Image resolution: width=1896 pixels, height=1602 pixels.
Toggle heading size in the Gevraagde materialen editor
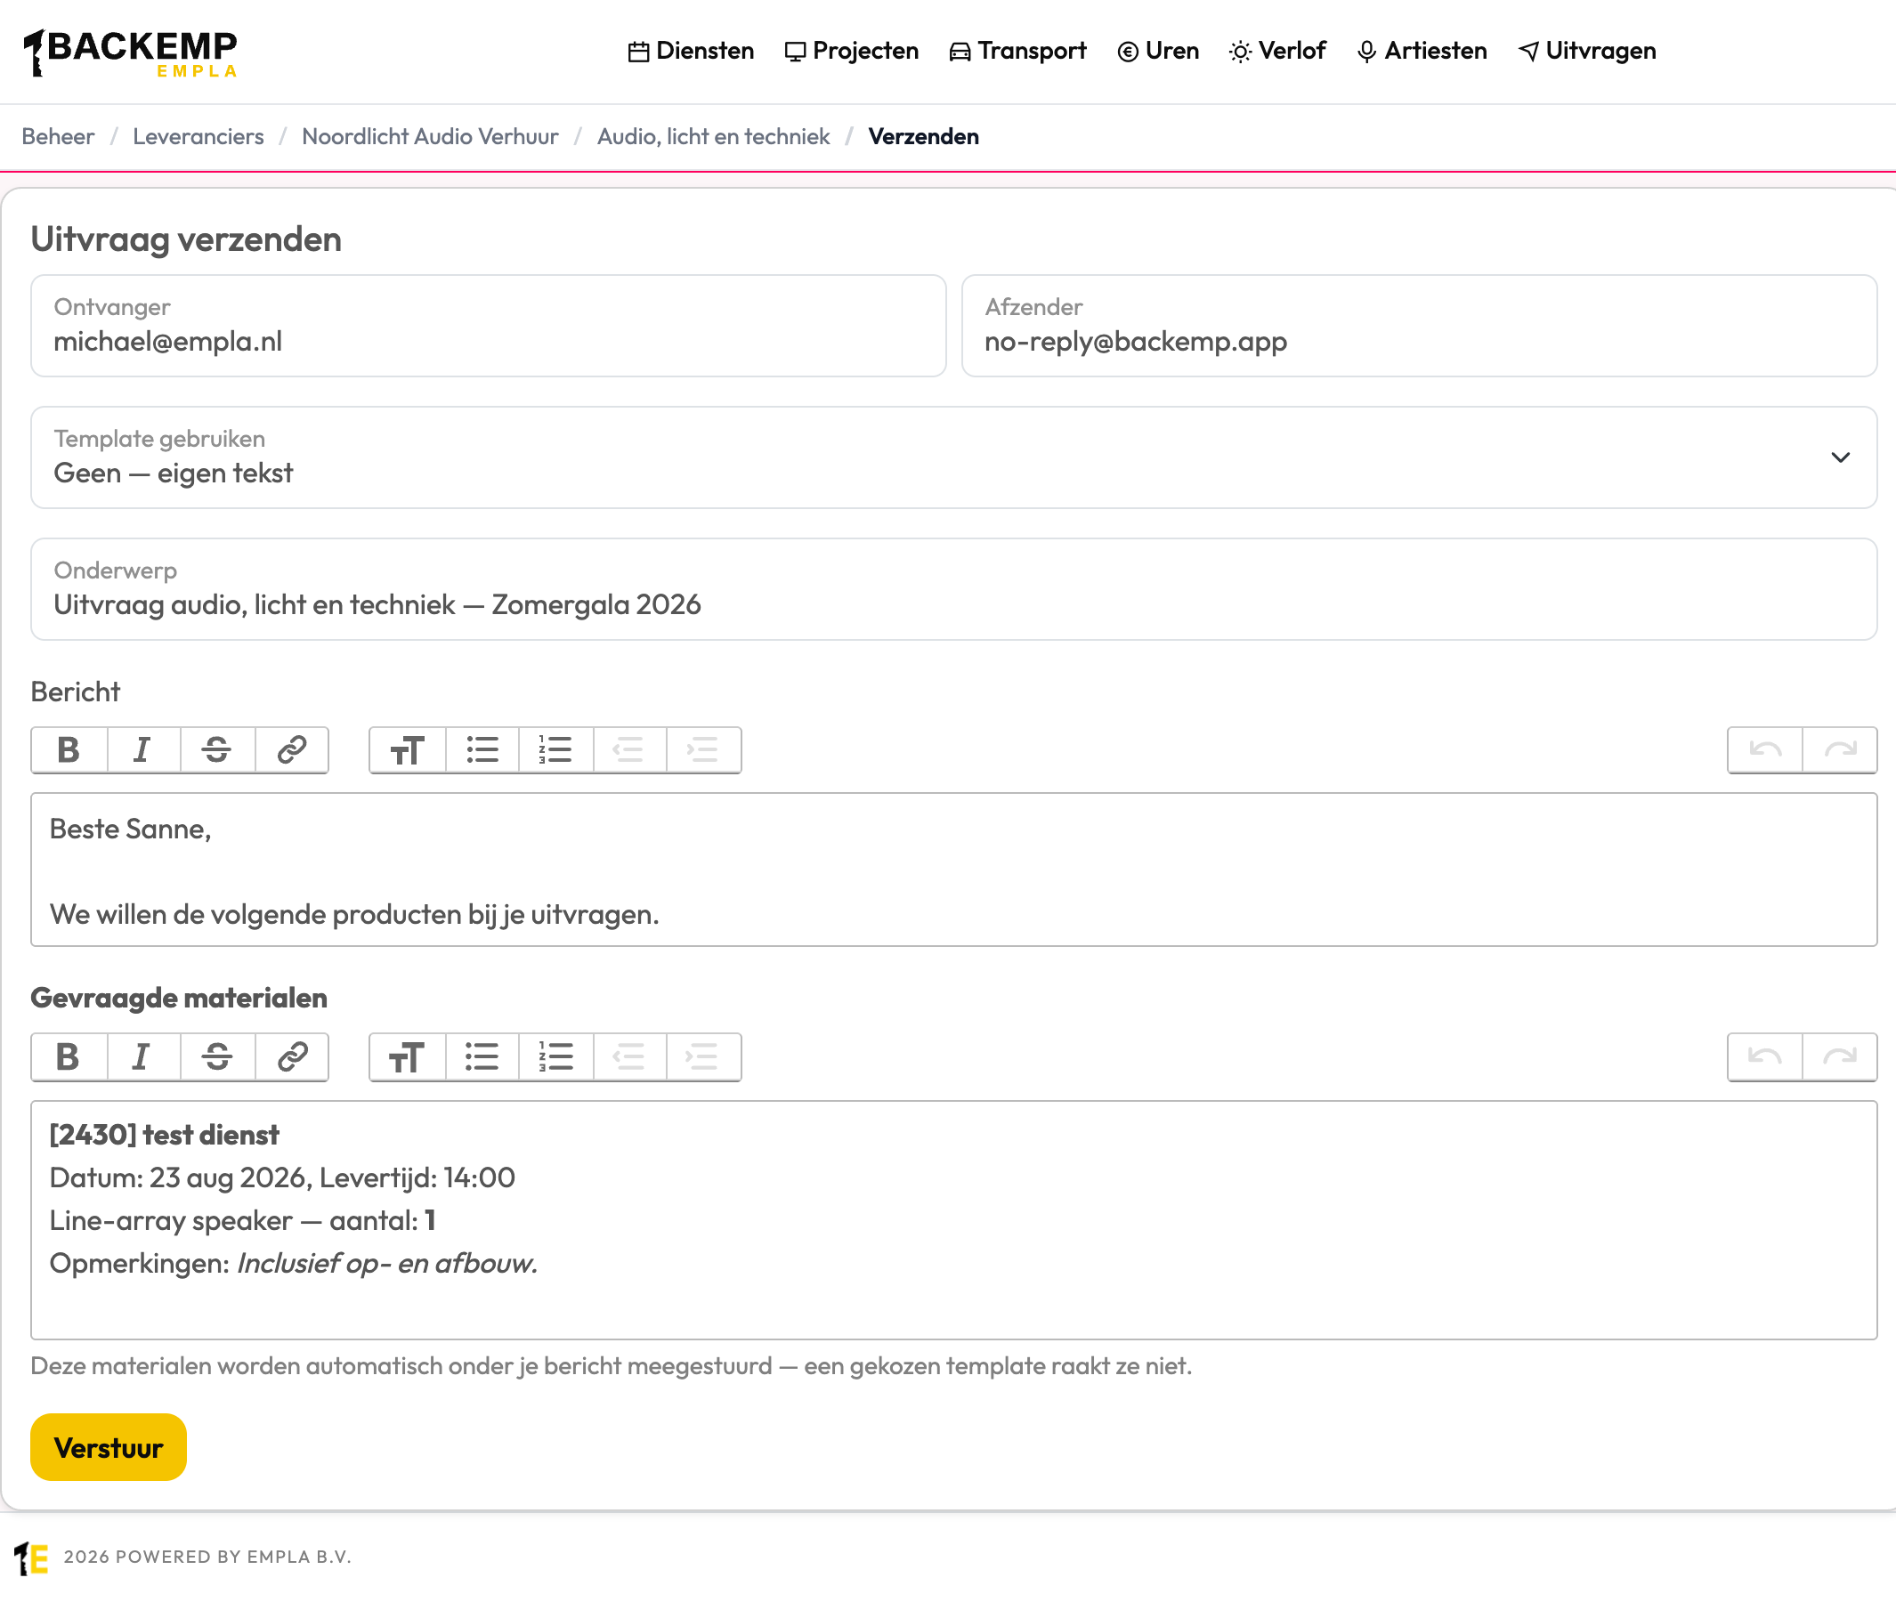tap(407, 1057)
